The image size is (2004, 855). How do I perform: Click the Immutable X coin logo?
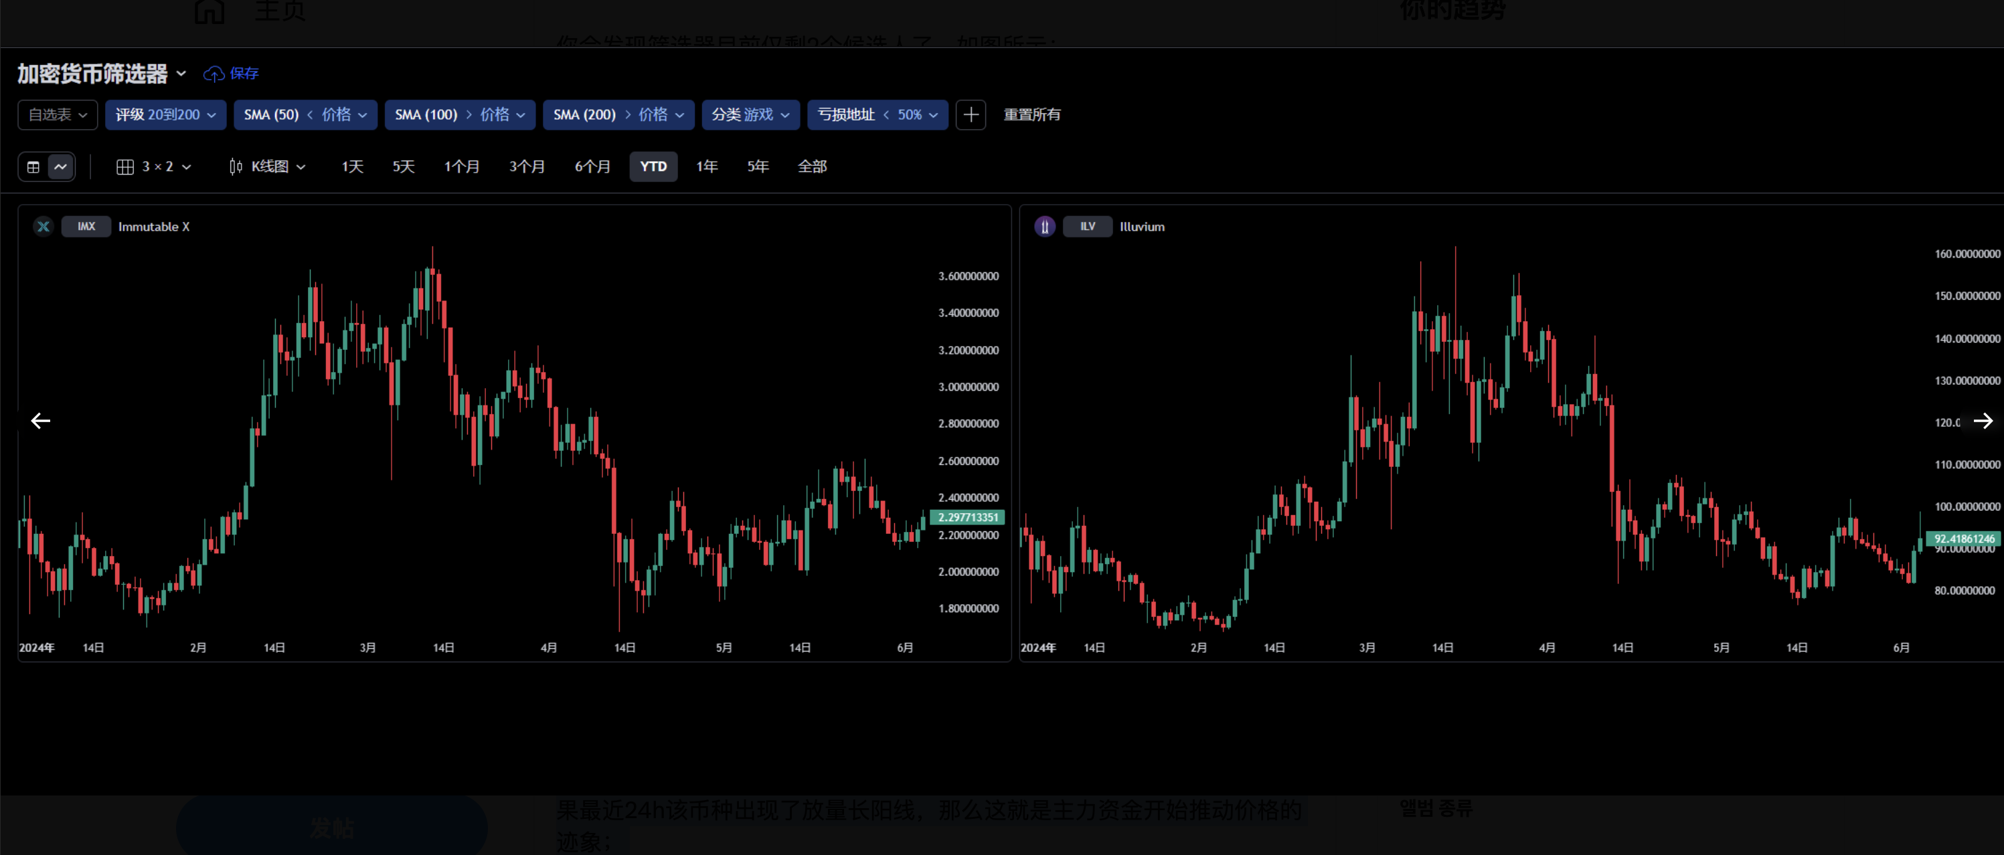click(44, 226)
